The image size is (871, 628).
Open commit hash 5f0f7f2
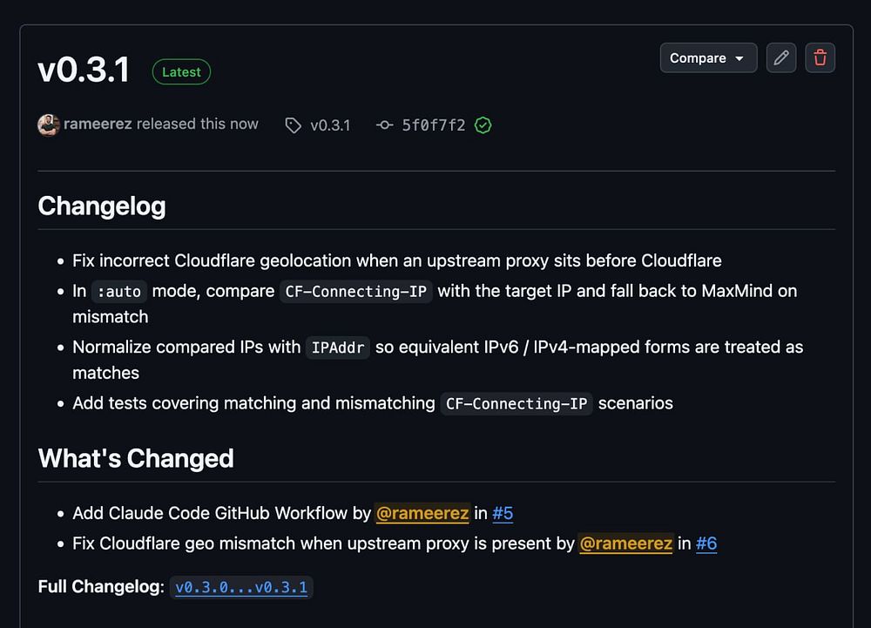pos(434,125)
